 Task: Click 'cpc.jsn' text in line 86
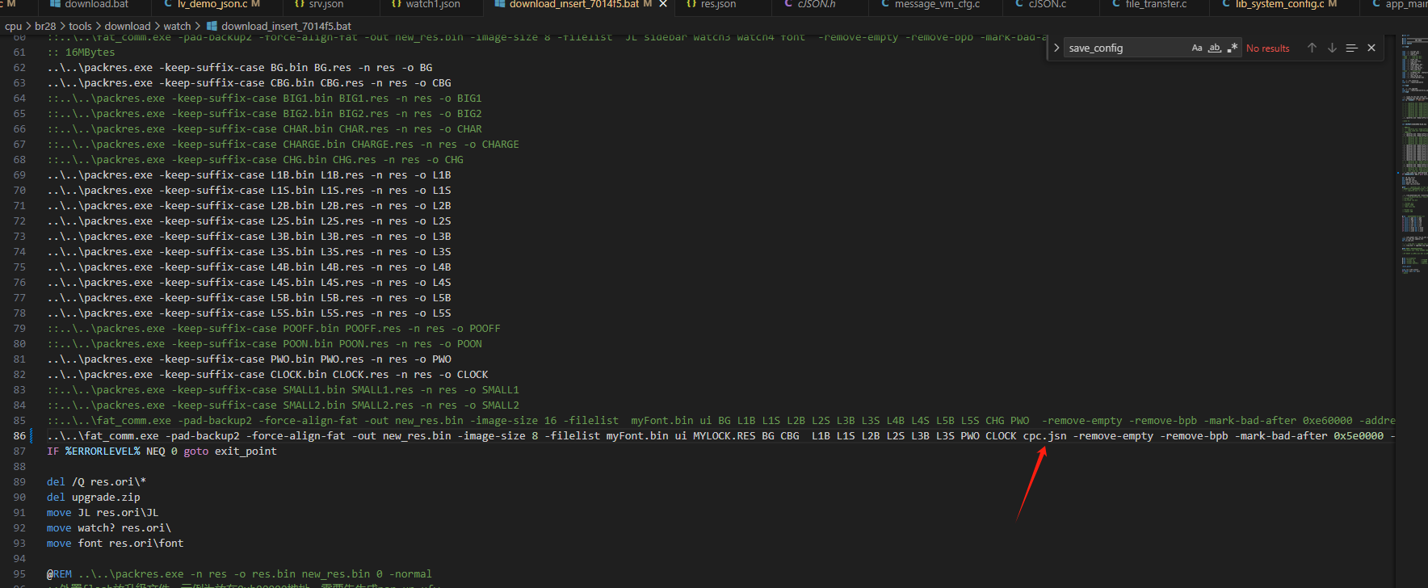coord(1044,435)
